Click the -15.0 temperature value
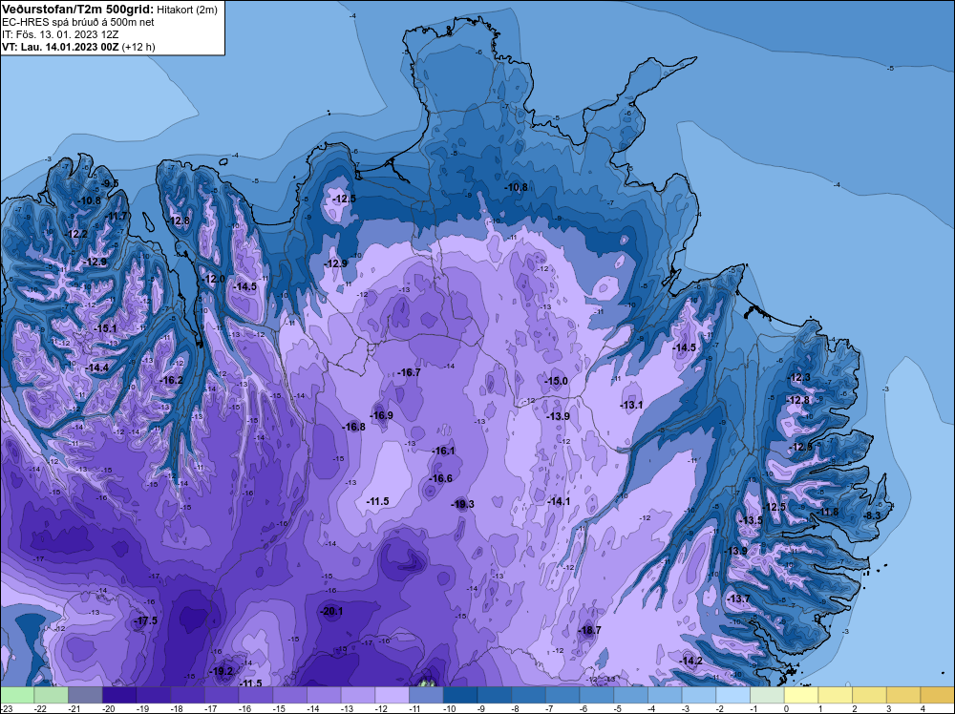 click(x=556, y=381)
